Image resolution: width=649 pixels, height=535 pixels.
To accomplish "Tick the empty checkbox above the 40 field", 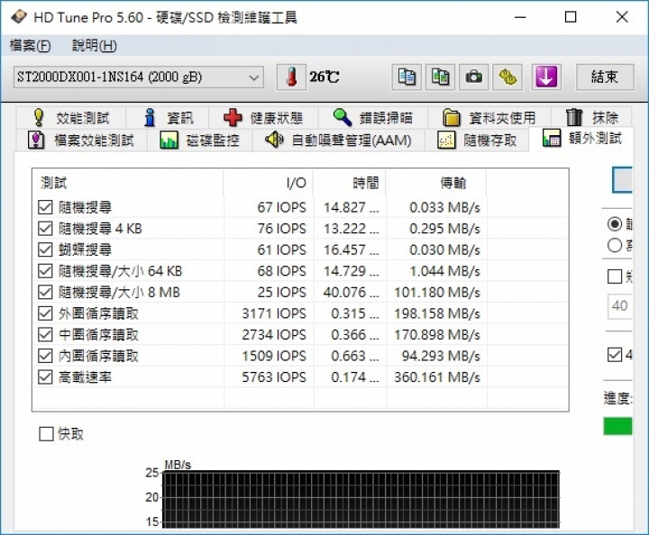I will click(x=615, y=277).
